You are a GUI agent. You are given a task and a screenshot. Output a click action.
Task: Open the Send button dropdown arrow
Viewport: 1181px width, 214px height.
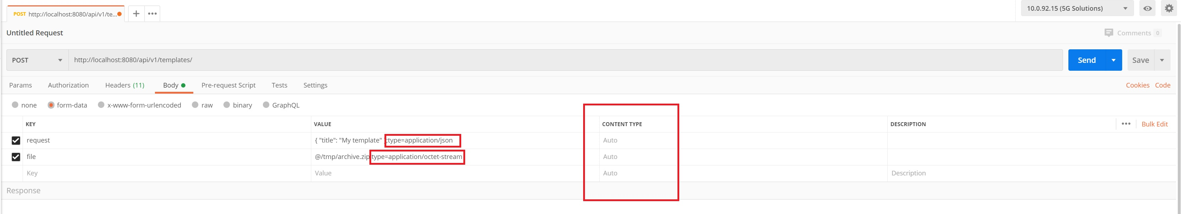1113,60
